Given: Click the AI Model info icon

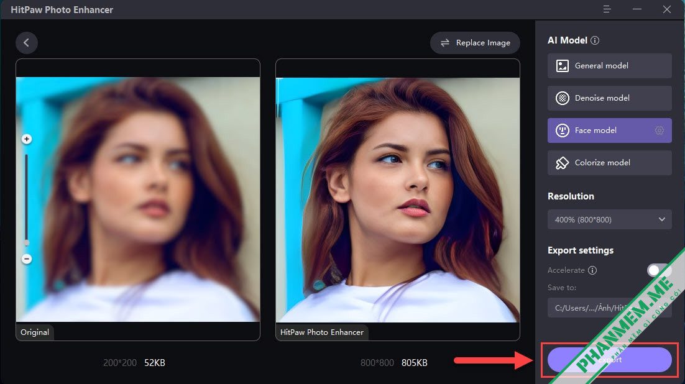Looking at the screenshot, I should point(595,40).
